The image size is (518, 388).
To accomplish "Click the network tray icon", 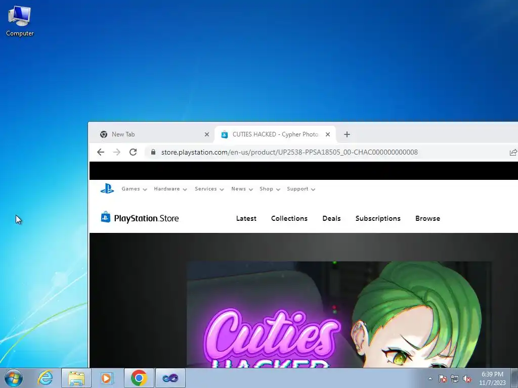I will click(455, 378).
